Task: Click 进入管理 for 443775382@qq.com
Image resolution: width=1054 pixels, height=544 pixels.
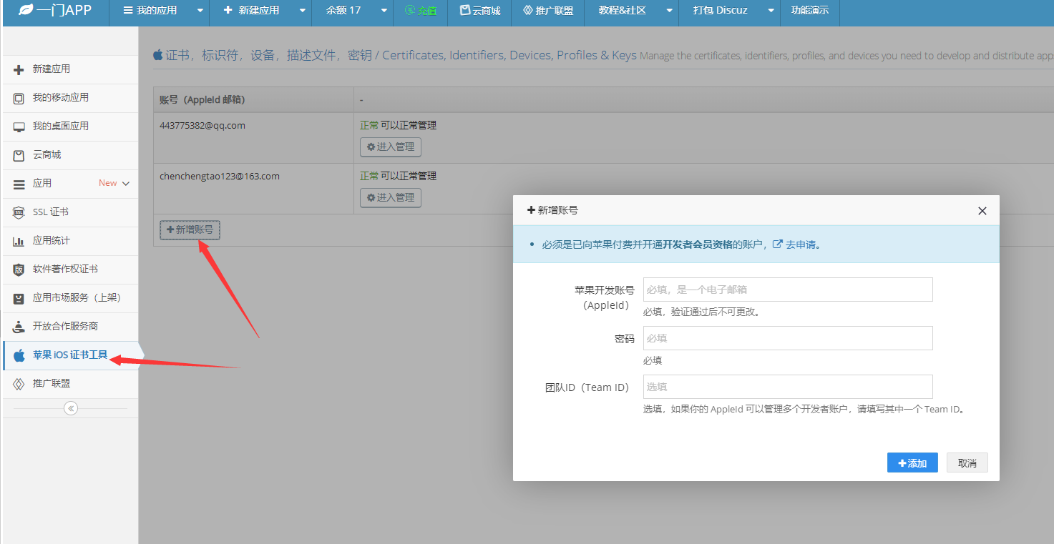Action: [x=391, y=147]
